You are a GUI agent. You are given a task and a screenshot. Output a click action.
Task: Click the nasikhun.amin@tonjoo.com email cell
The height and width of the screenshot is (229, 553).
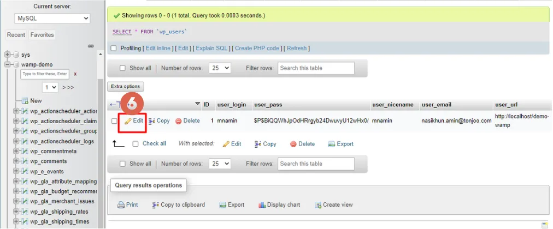(456, 120)
